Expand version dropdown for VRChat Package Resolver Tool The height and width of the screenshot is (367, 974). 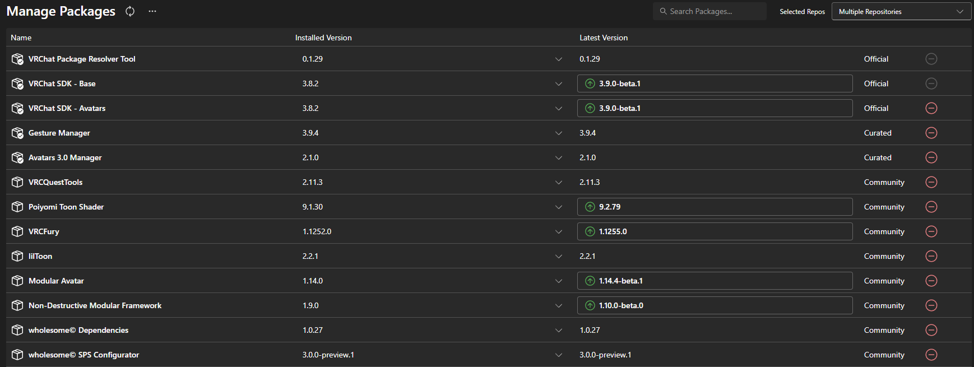point(559,59)
